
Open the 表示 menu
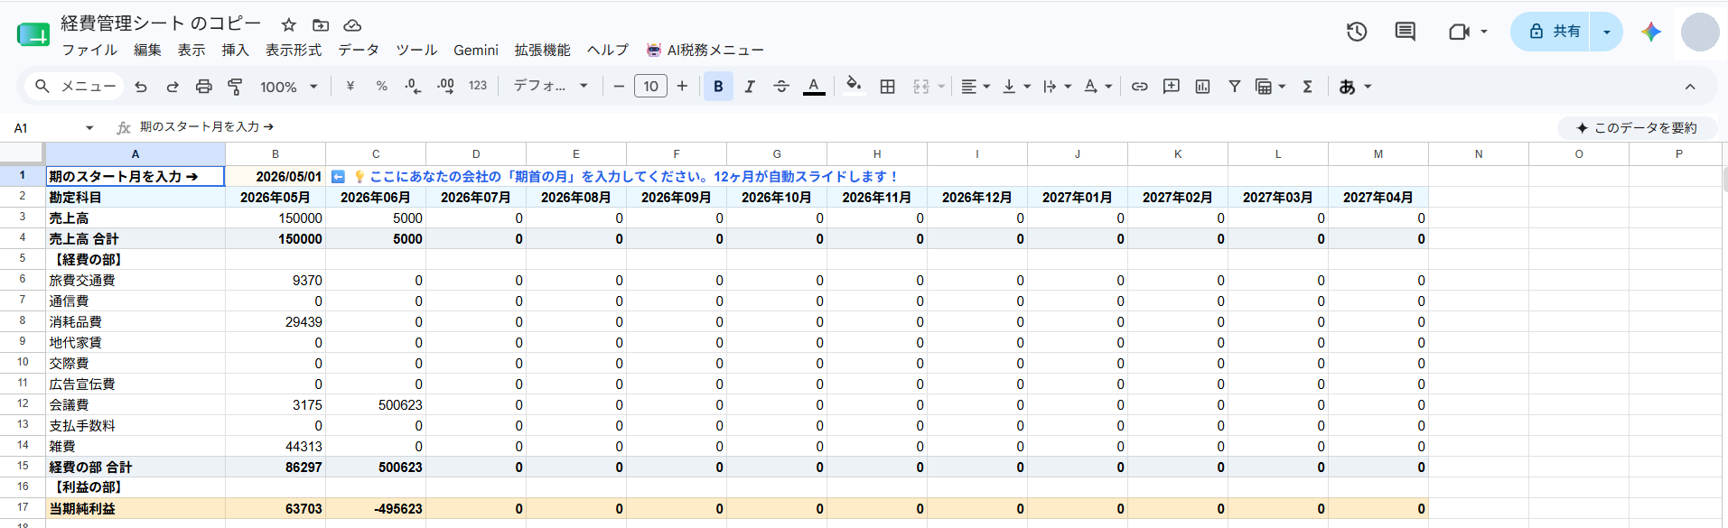(x=191, y=51)
